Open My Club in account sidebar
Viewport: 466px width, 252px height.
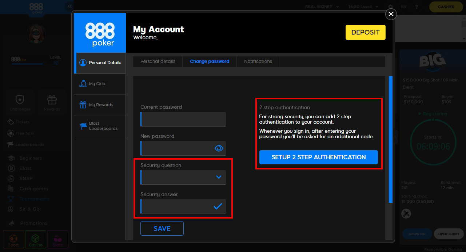100,84
